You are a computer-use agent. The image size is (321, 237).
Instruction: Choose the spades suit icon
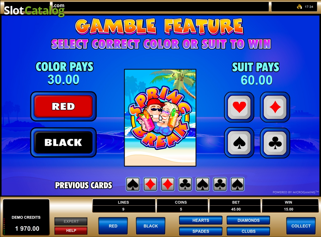tap(239, 143)
